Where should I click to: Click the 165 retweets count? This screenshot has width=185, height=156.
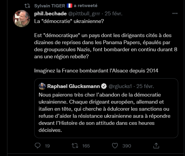[86, 145]
